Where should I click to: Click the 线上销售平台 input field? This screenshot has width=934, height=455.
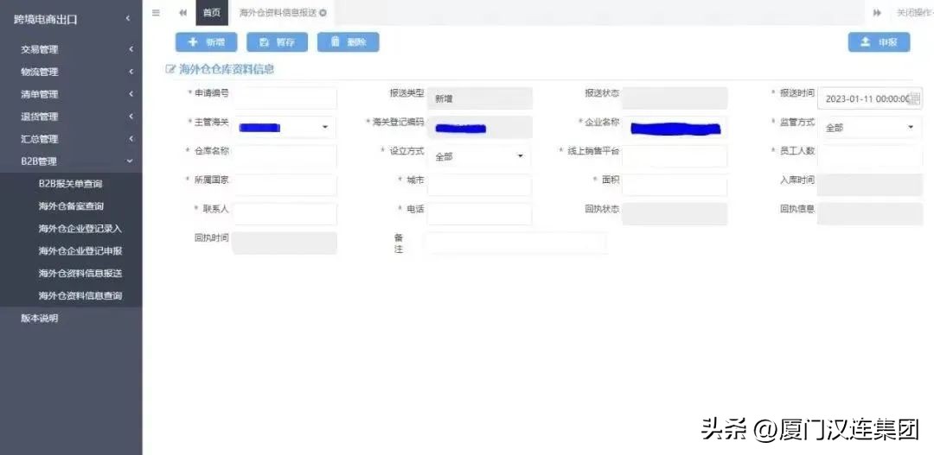(x=675, y=156)
